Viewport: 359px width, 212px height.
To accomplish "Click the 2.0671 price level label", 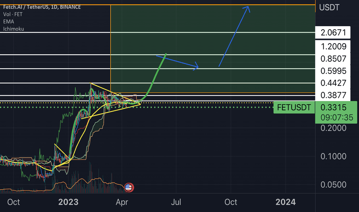I will coord(333,32).
